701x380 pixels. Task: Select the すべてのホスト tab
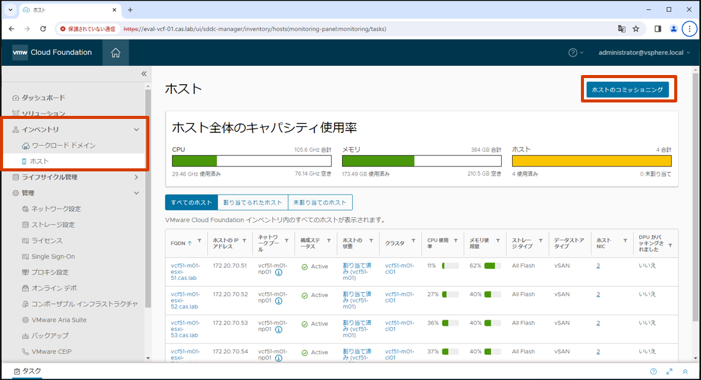point(191,203)
